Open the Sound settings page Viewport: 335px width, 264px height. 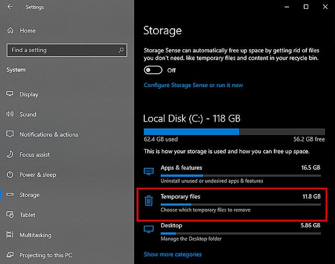28,114
